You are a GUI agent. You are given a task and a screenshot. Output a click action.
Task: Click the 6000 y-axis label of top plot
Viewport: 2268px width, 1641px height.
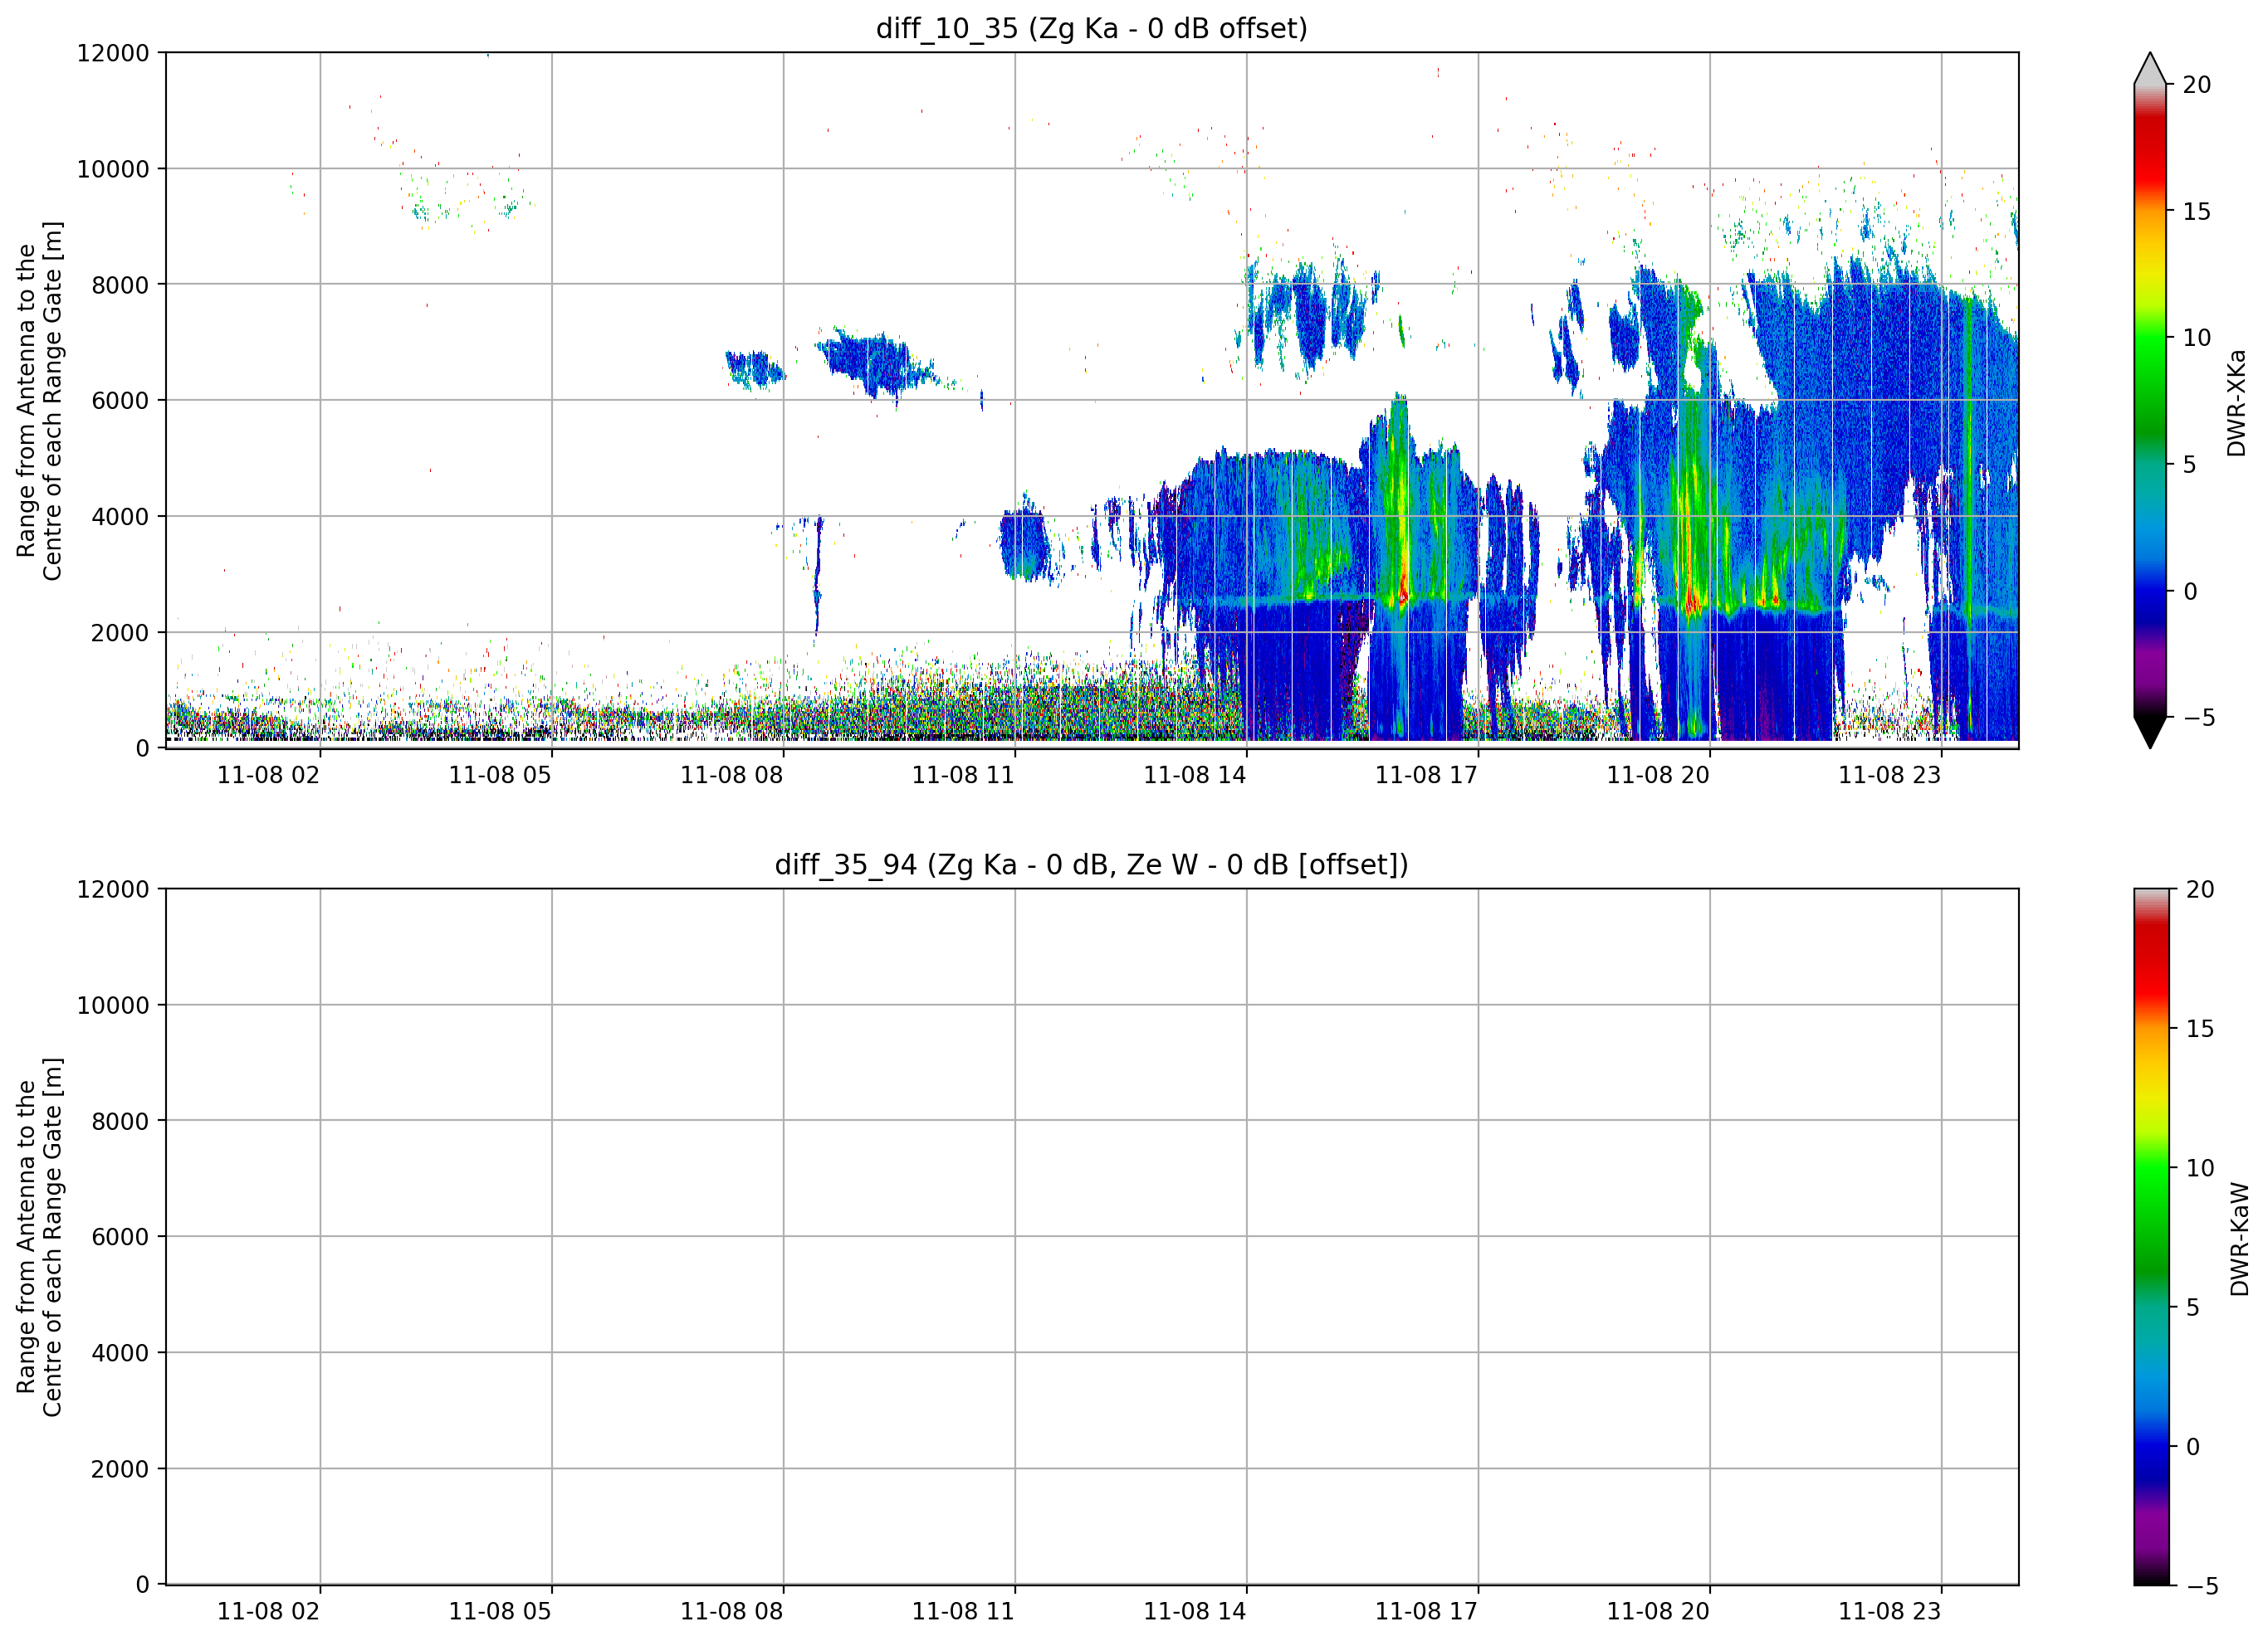[x=120, y=401]
